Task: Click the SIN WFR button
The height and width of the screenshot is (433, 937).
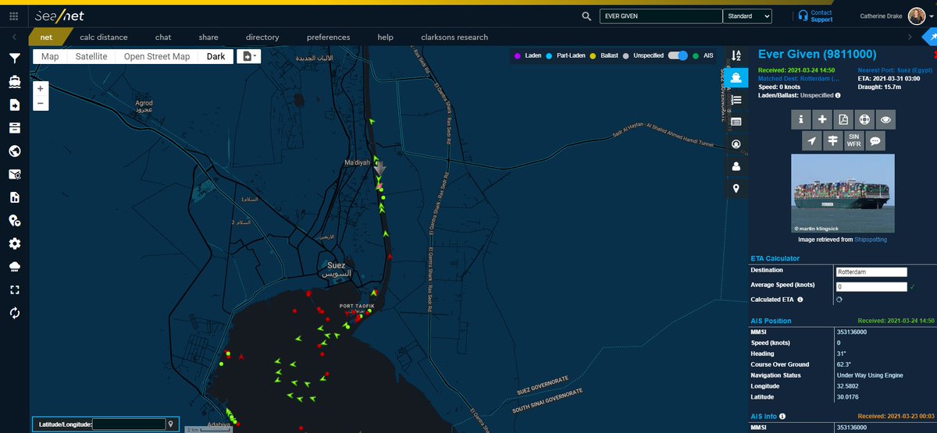Action: point(853,140)
